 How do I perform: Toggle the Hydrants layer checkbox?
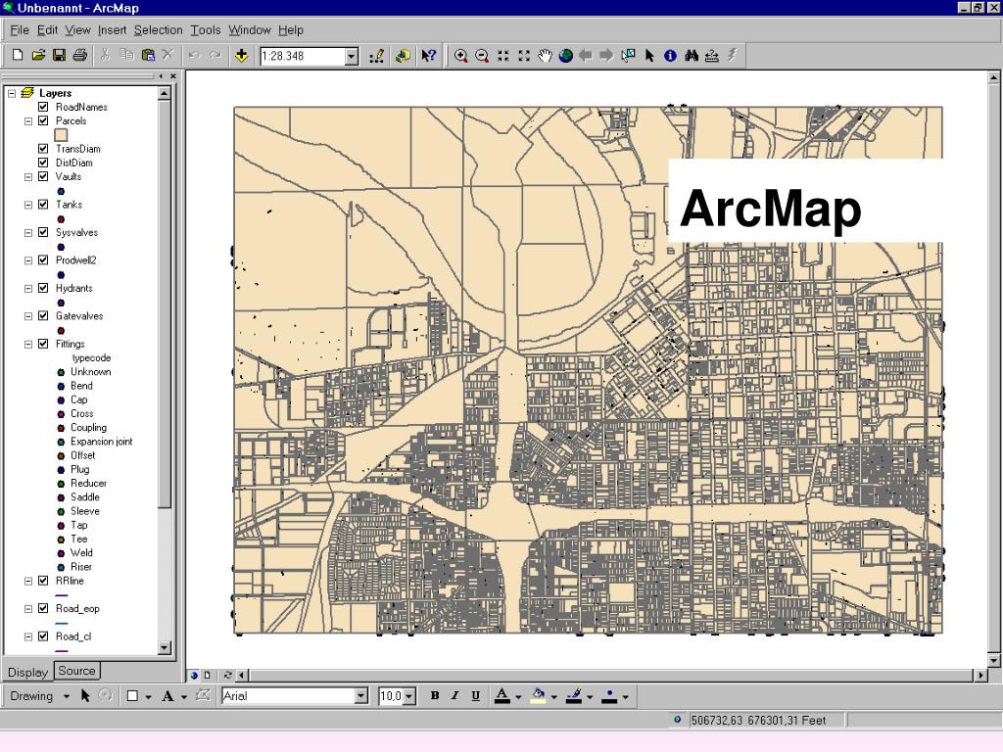coord(43,288)
